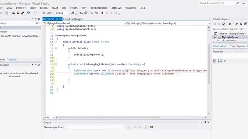The width and height of the screenshot is (248, 139).
Task: Switch to the Toolbox tab
Action: pyautogui.click(x=12, y=59)
